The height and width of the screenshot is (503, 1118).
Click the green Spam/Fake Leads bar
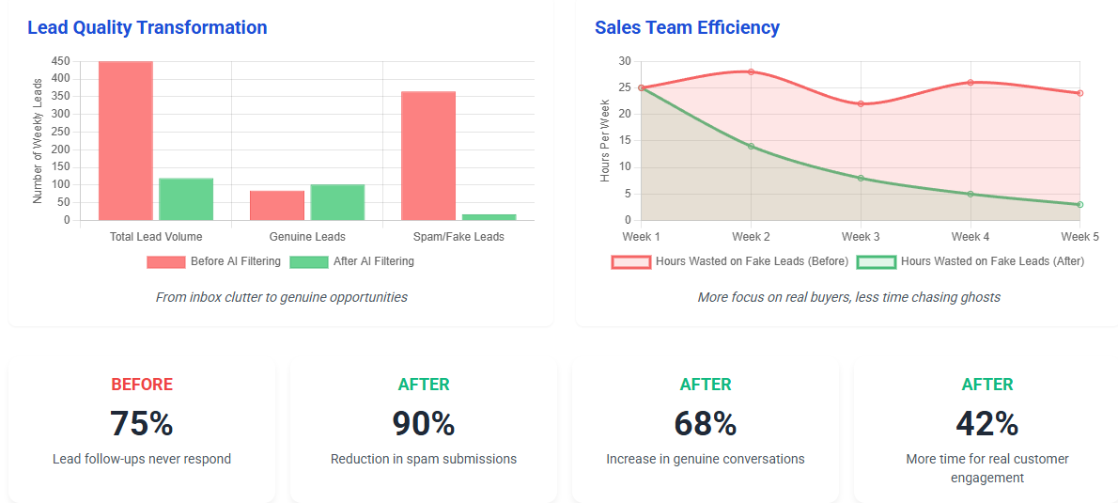[x=489, y=217]
